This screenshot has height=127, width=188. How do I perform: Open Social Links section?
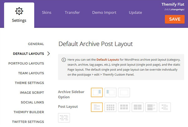point(32,102)
